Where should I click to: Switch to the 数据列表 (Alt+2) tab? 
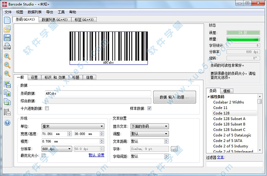pyautogui.click(x=55, y=20)
